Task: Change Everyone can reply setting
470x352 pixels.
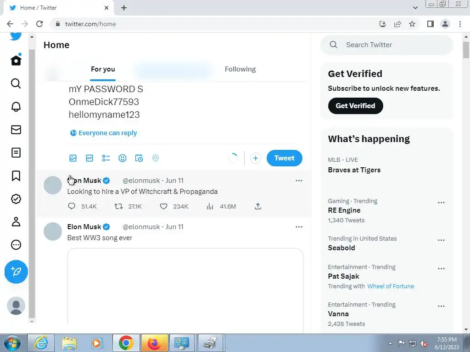Action: pos(103,133)
